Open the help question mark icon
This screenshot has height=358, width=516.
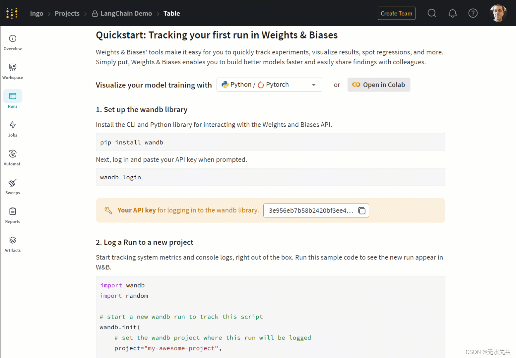point(473,13)
